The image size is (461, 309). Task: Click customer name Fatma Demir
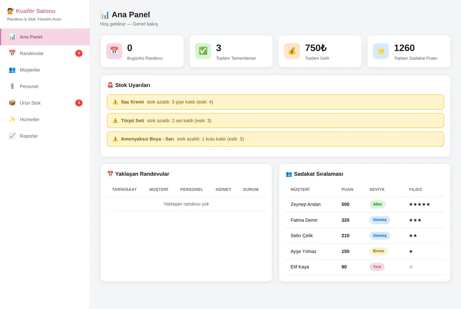[x=304, y=220]
